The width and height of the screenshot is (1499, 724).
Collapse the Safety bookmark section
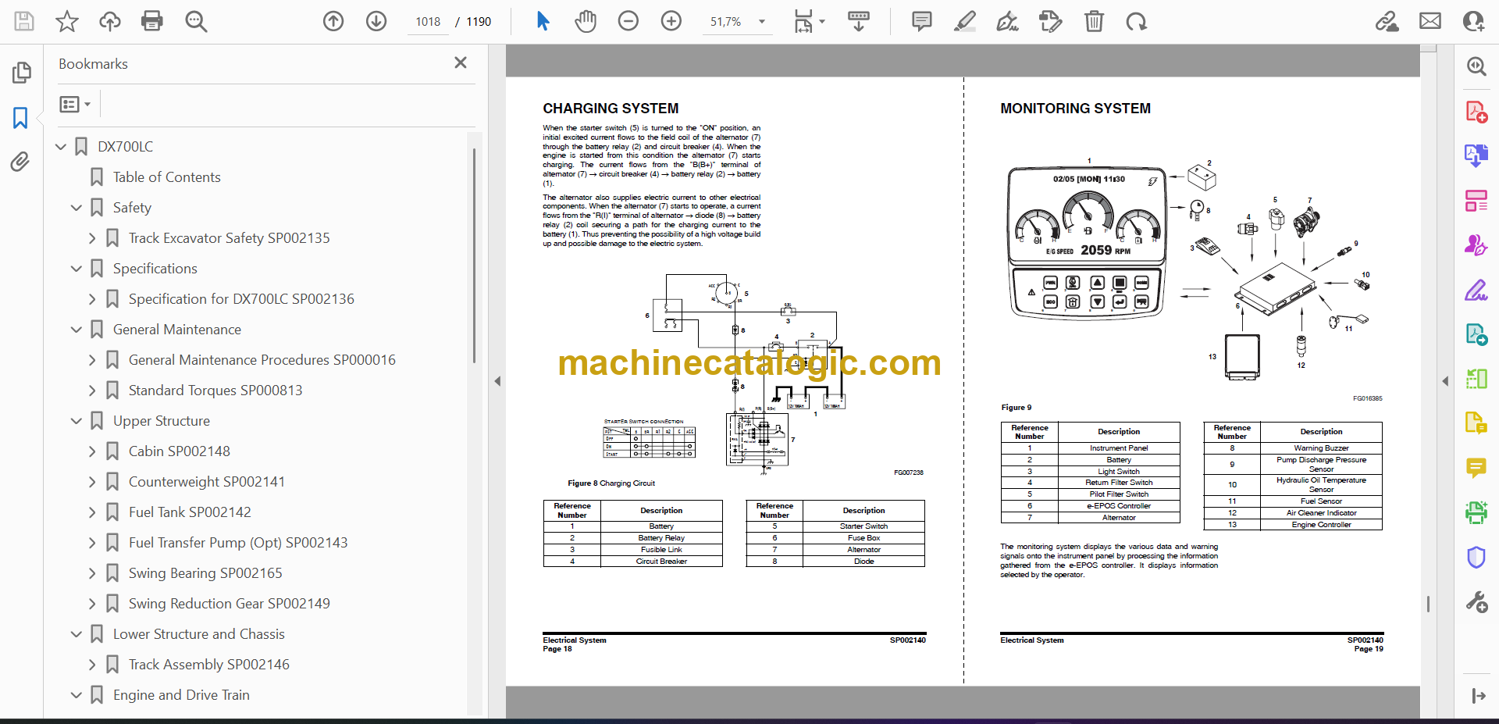[x=77, y=208]
